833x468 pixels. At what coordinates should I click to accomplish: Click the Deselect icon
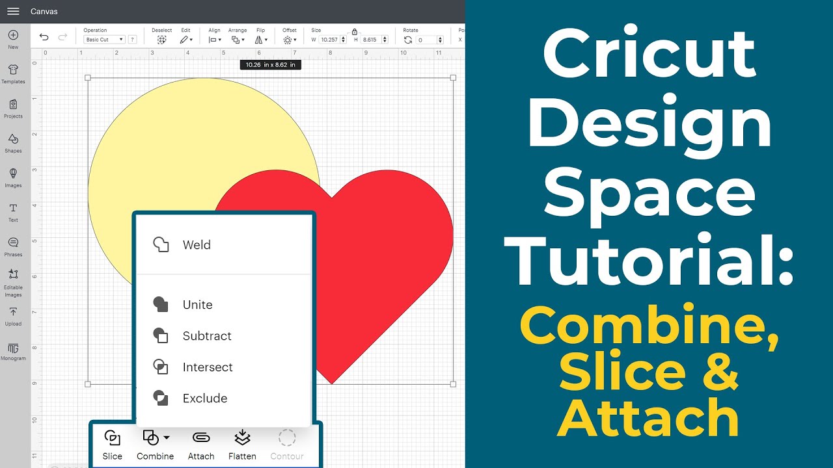point(161,40)
